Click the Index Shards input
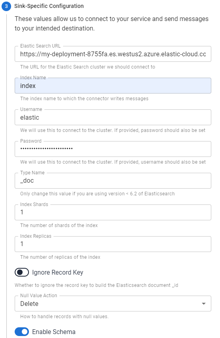Viewport: 220px width, 338px height. [x=113, y=212]
